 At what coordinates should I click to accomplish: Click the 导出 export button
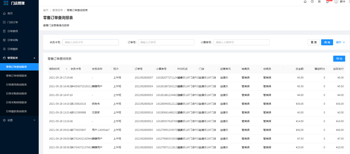tap(339, 59)
